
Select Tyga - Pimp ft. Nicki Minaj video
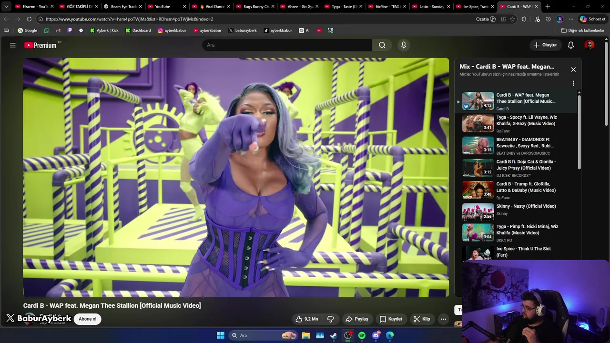[519, 233]
